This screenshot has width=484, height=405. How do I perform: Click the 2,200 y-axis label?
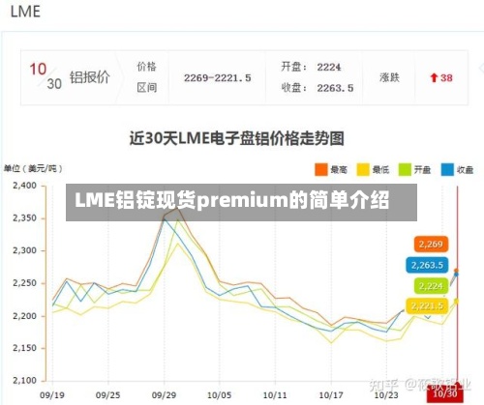click(x=24, y=316)
